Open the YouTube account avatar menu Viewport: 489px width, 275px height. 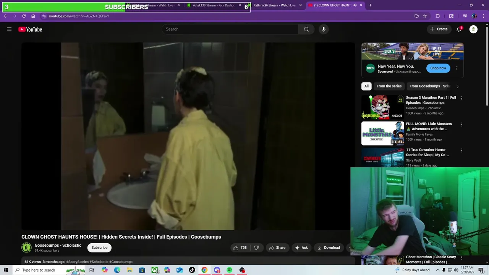click(x=473, y=29)
